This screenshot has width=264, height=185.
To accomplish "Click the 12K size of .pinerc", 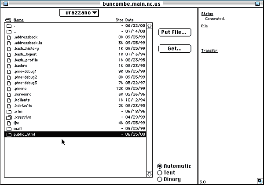I will coord(120,89).
